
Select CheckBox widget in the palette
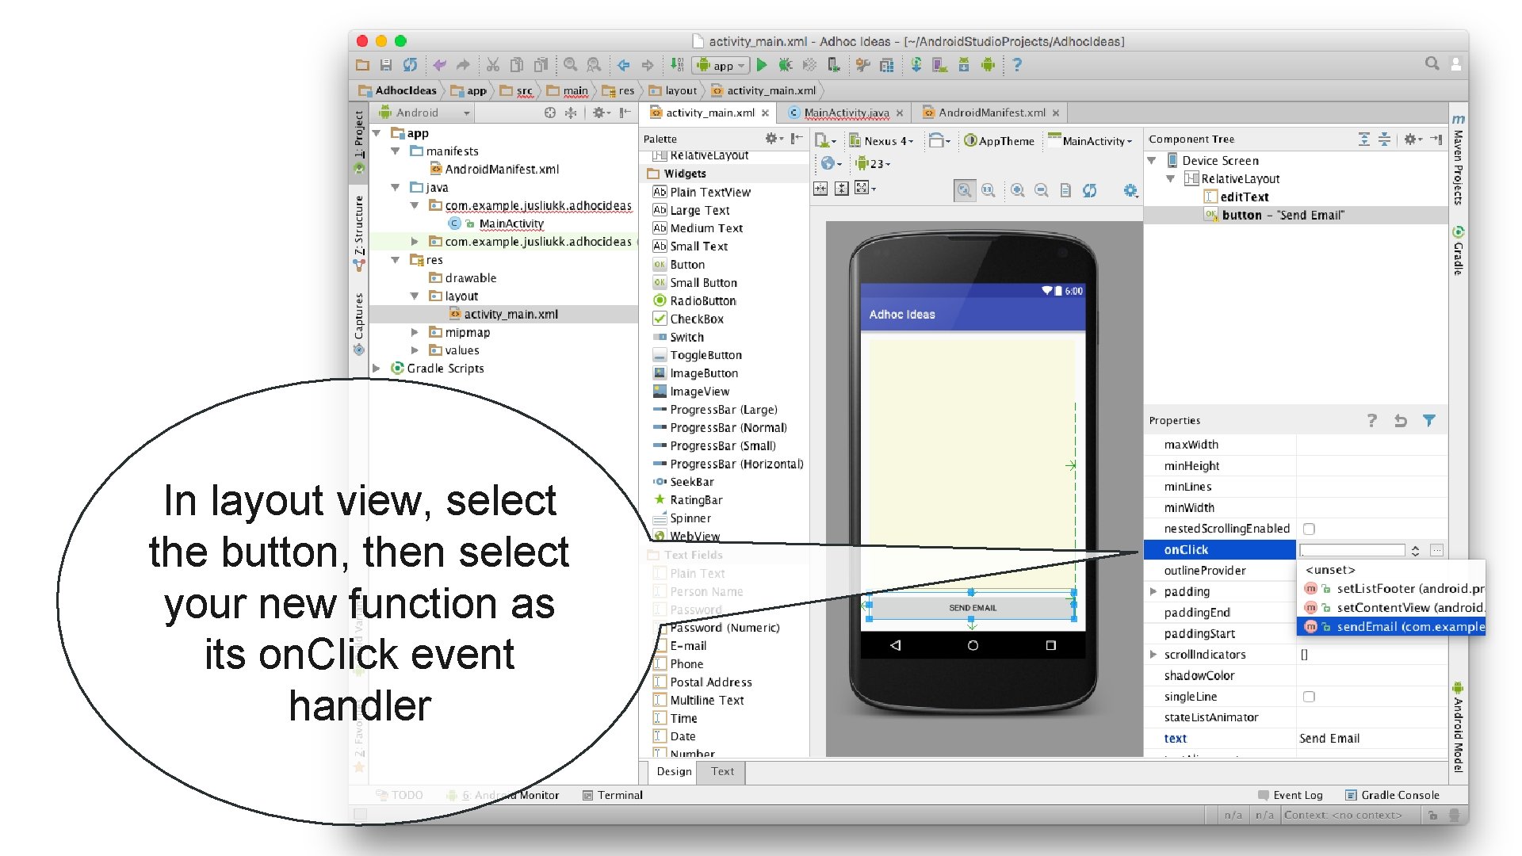point(696,319)
